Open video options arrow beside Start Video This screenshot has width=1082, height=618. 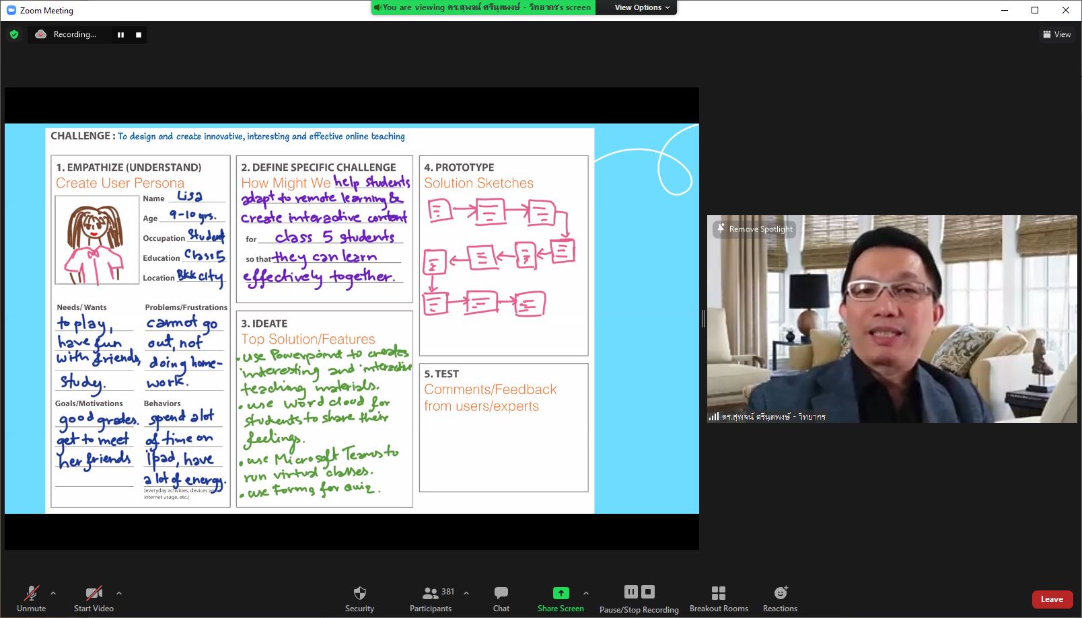pos(119,593)
